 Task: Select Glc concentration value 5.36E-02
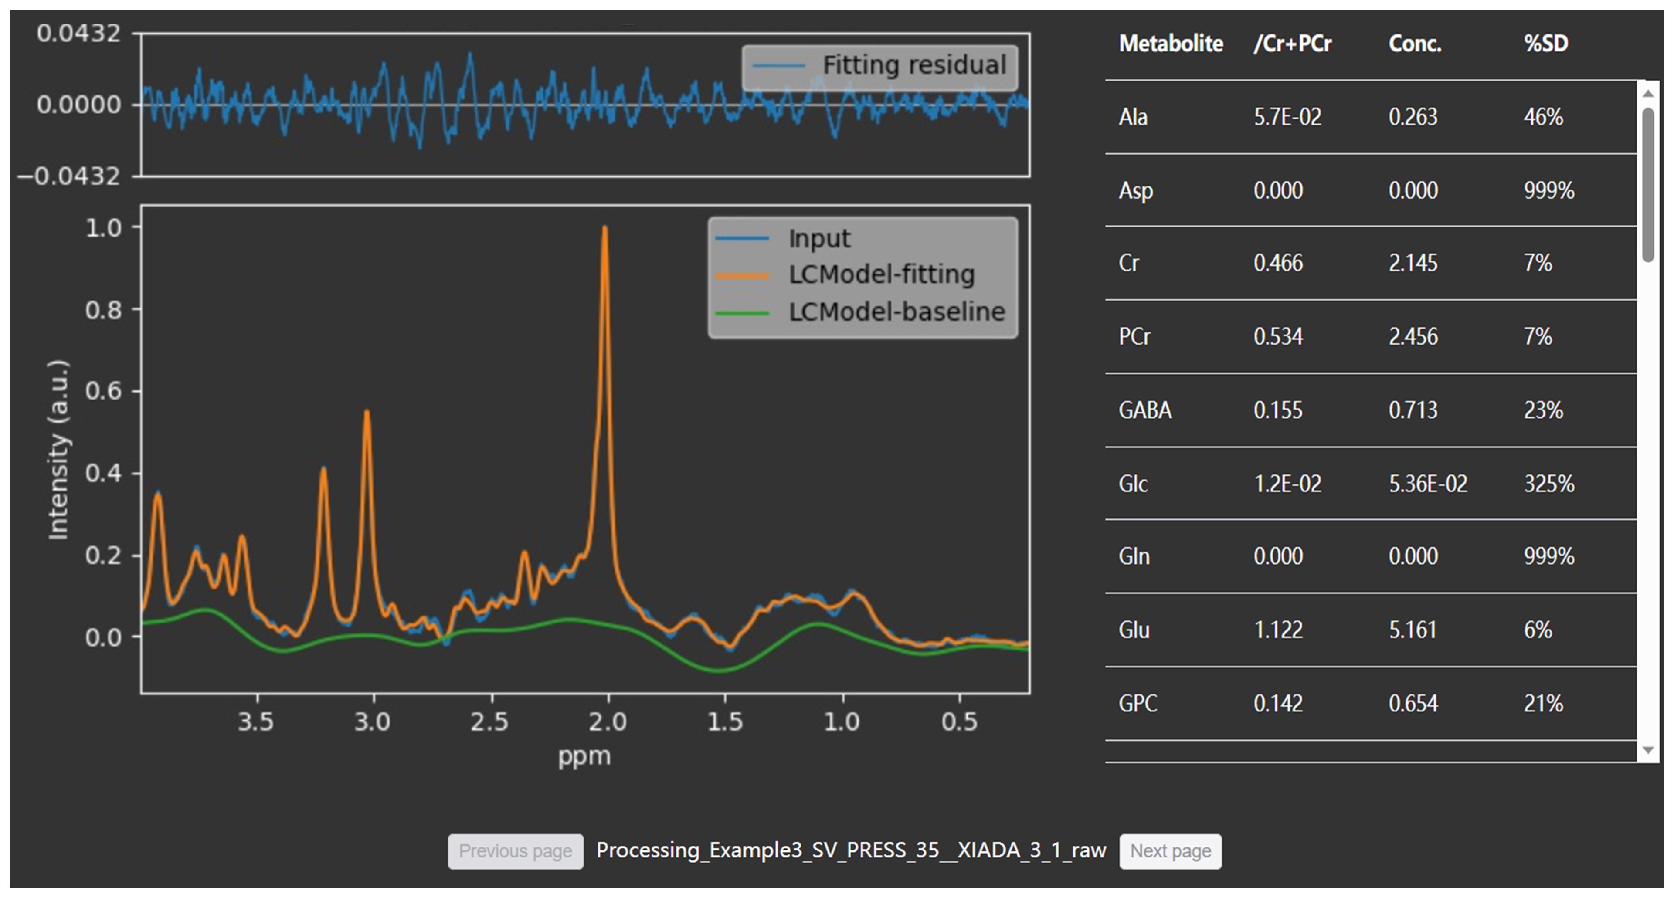pyautogui.click(x=1428, y=484)
